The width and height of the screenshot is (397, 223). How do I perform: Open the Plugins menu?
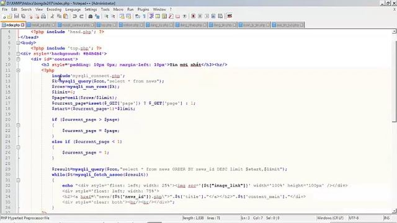pos(143,9)
